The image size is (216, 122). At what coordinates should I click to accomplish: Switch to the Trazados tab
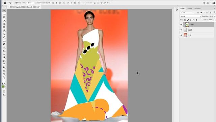(x=197, y=8)
